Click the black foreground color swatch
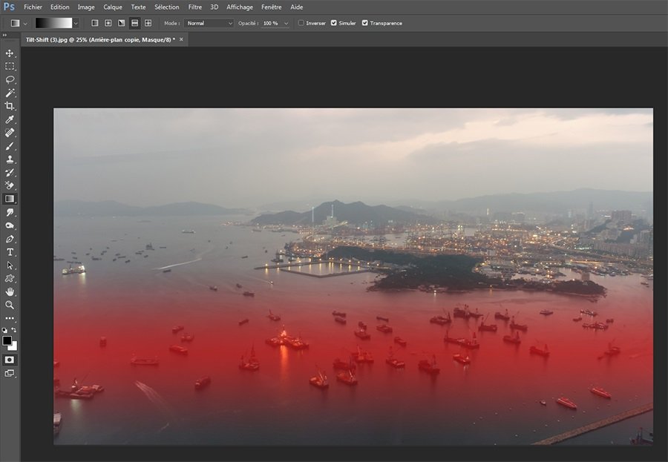Image resolution: width=668 pixels, height=462 pixels. (7, 340)
